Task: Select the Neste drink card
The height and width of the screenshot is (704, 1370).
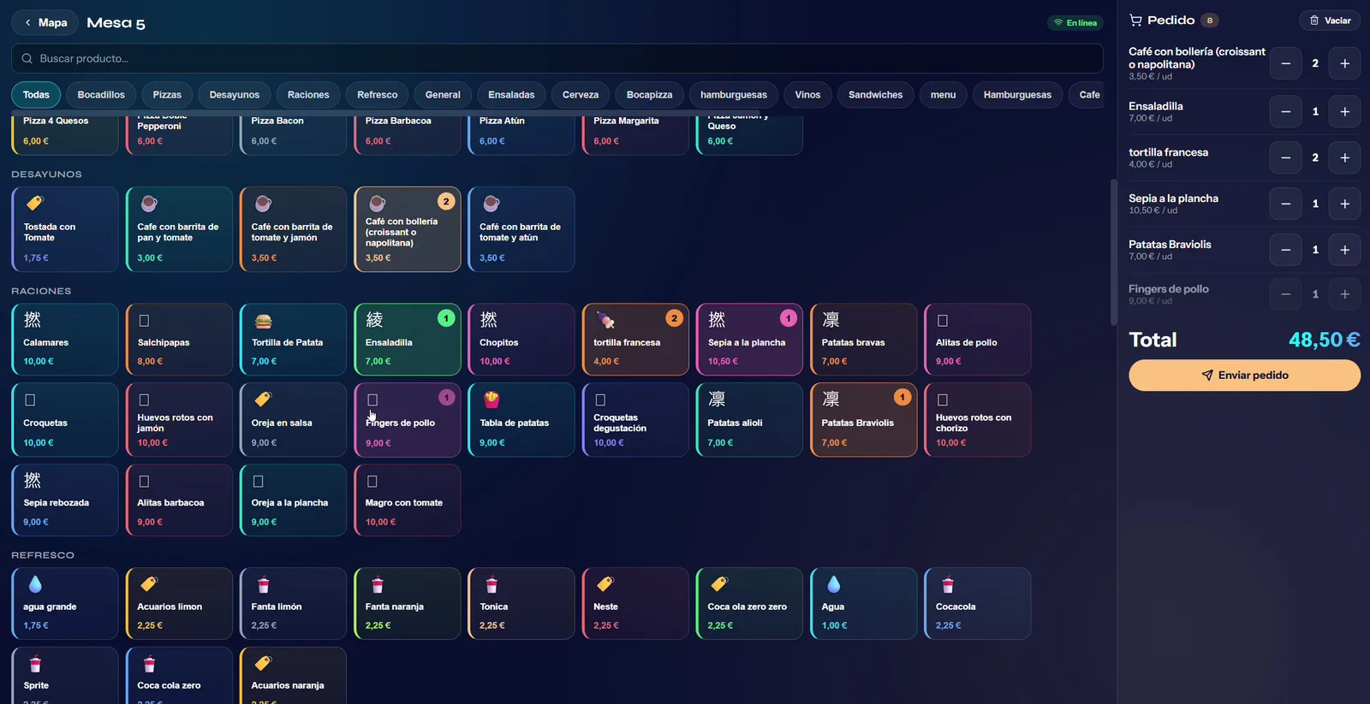Action: pyautogui.click(x=635, y=604)
